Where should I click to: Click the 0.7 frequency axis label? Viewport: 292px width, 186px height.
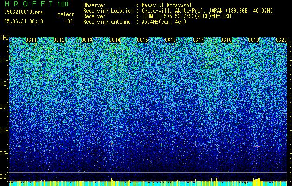point(4,153)
